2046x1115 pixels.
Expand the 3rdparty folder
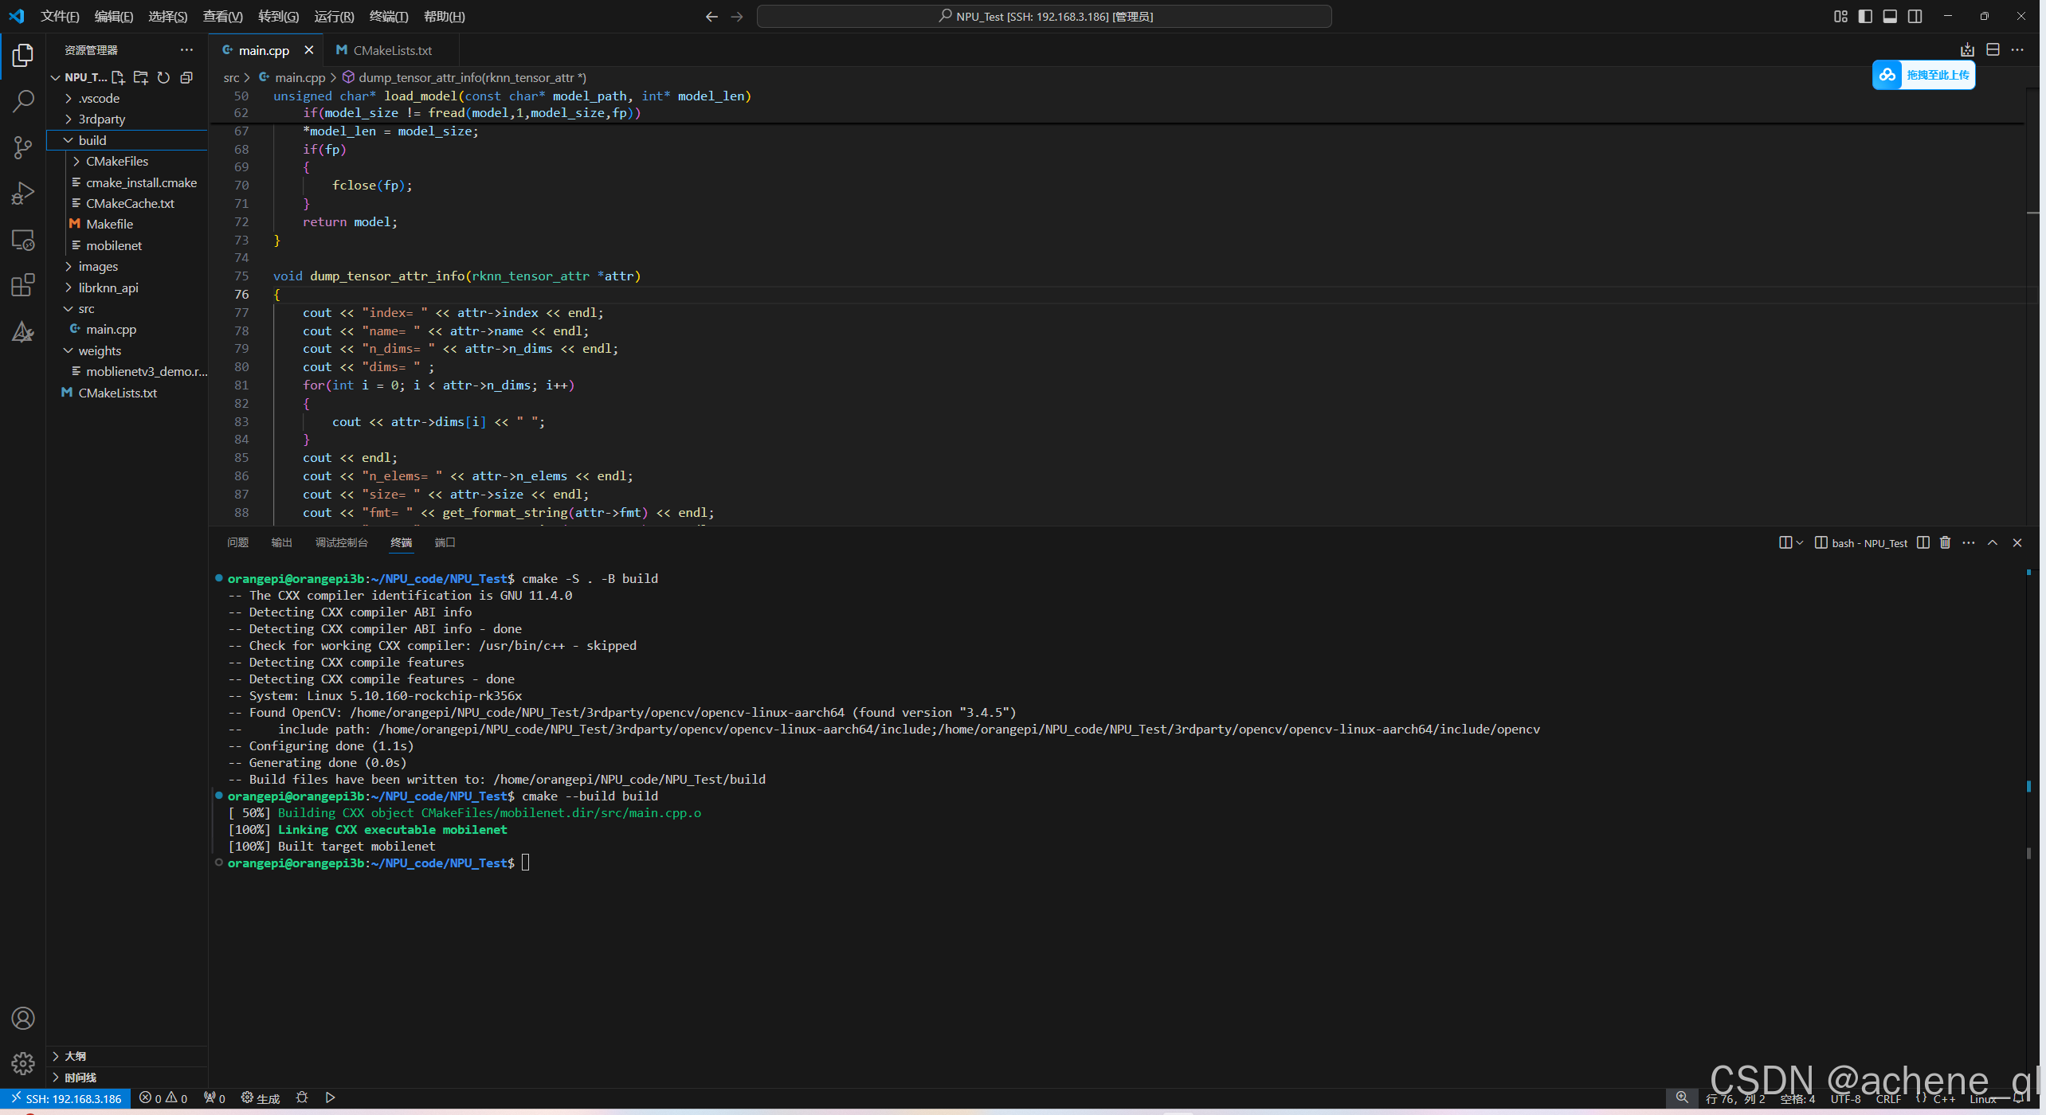tap(101, 119)
